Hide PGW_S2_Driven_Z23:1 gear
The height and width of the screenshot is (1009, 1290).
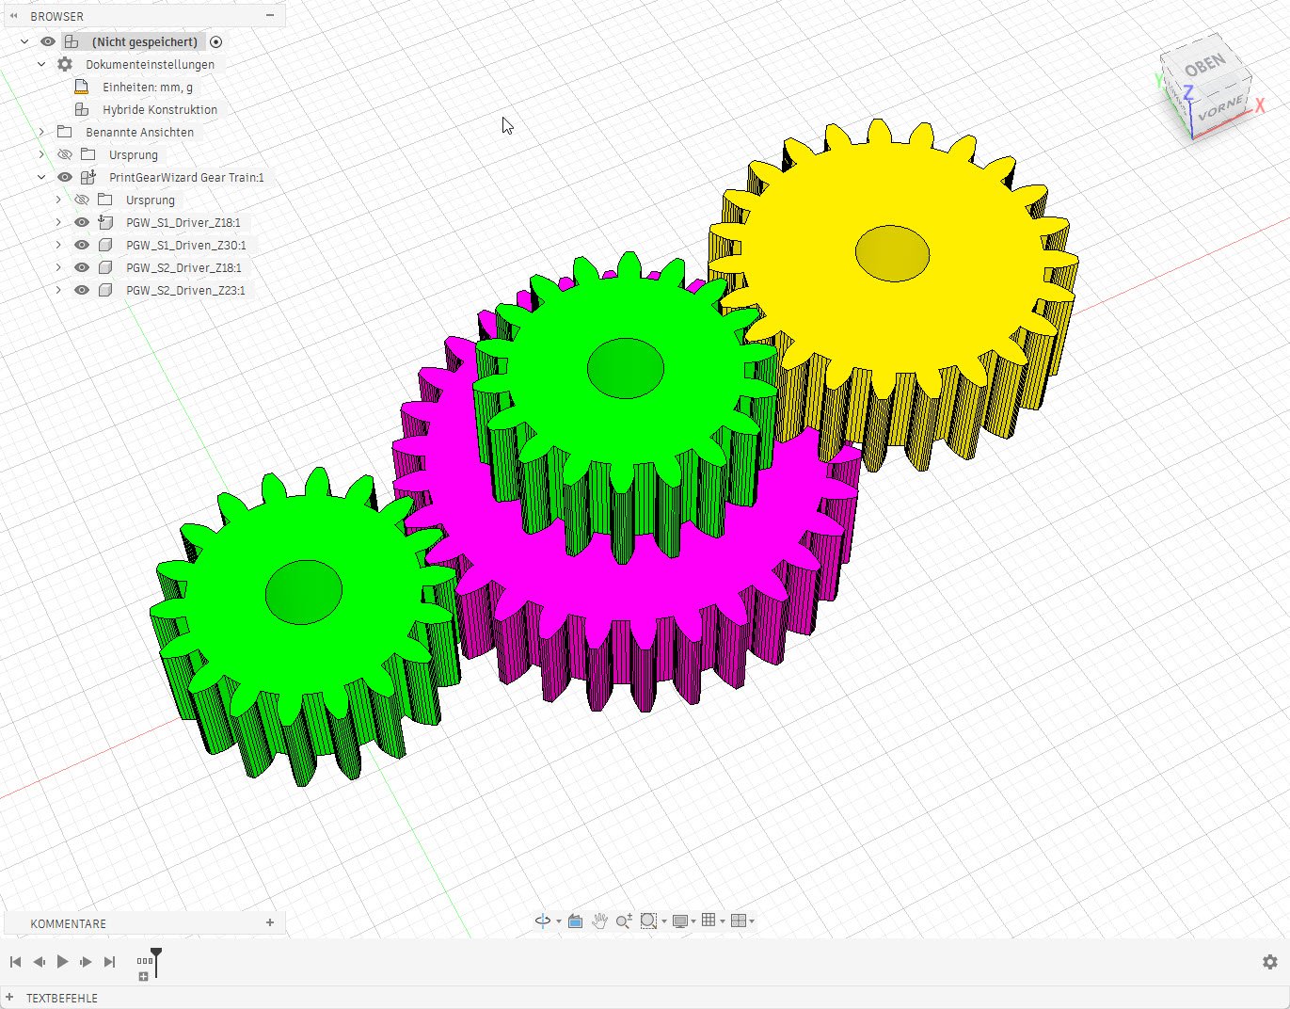coord(82,290)
